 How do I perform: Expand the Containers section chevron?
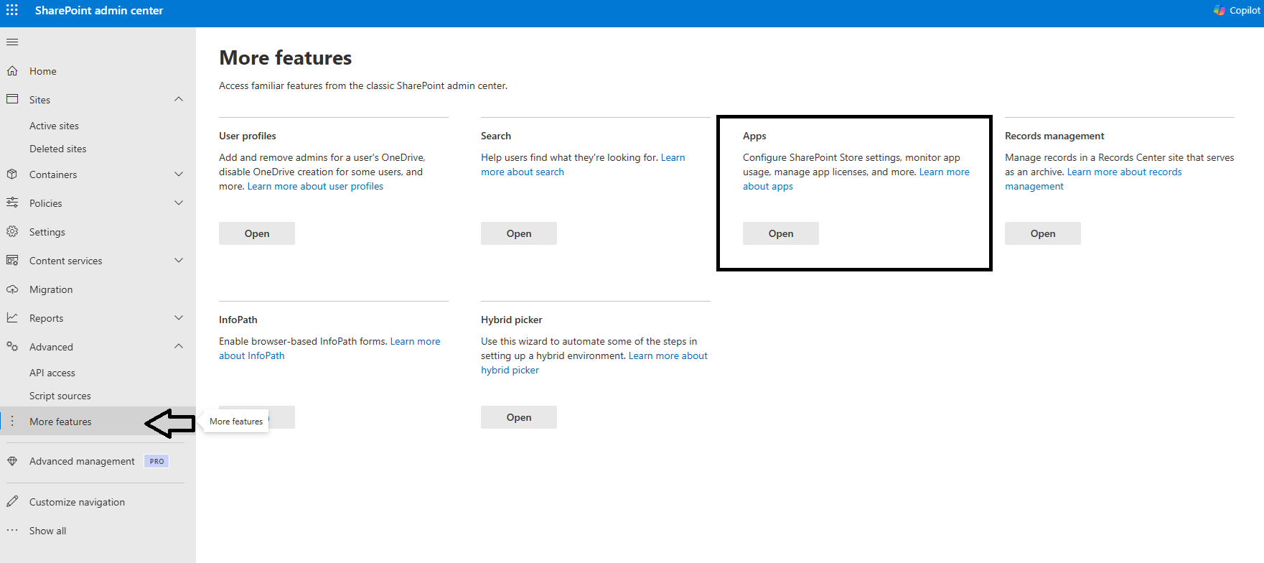coord(179,175)
